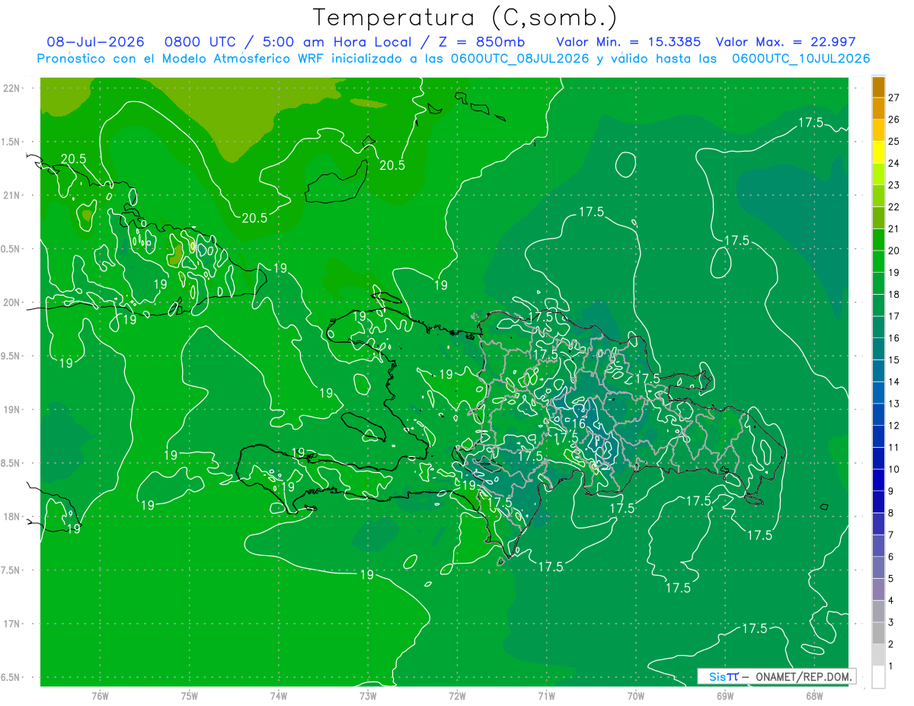
Task: Click the "70W" longitude axis label
Action: tap(636, 695)
